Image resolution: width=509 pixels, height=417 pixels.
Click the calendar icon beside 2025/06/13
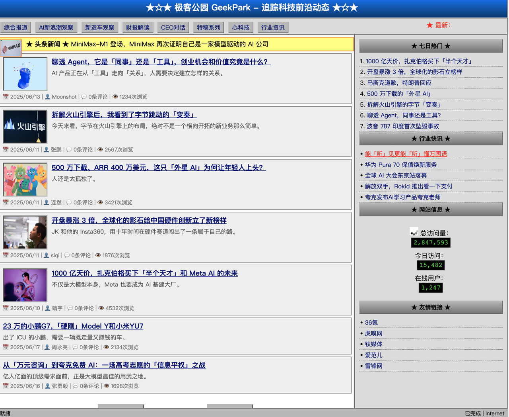point(6,96)
